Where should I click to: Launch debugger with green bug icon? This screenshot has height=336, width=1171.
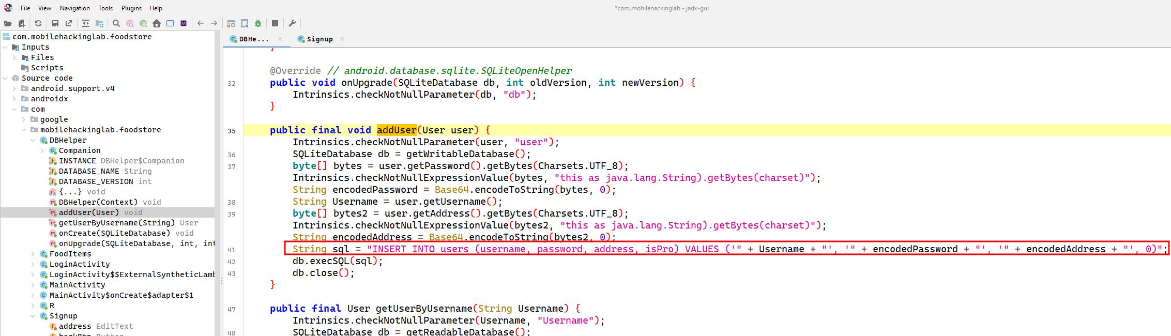click(x=258, y=23)
